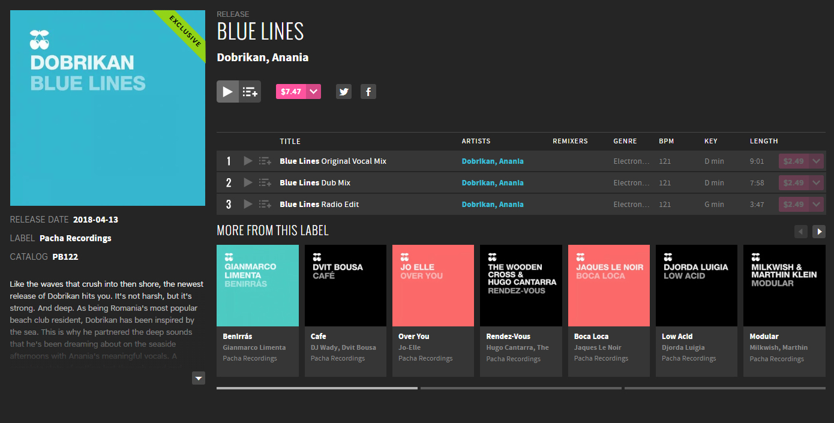
Task: Open Blue Lines Dub Mix track title
Action: pos(315,182)
